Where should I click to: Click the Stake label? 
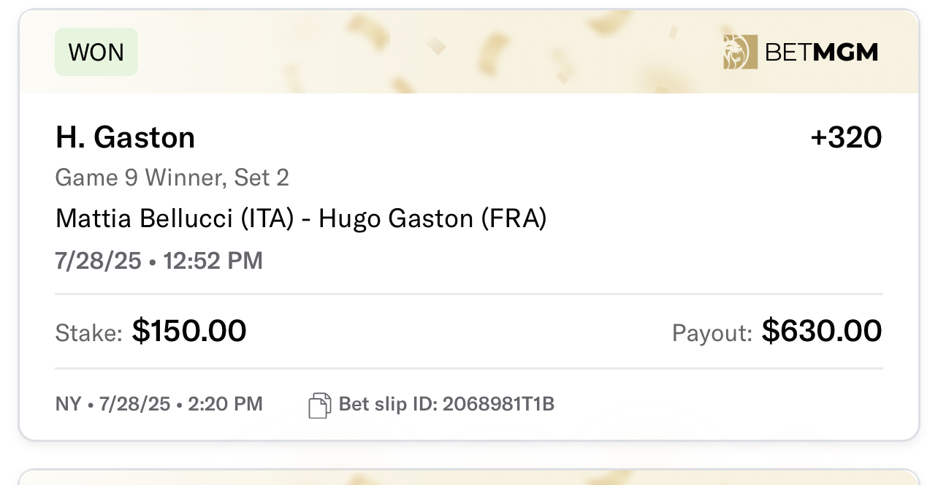[89, 334]
